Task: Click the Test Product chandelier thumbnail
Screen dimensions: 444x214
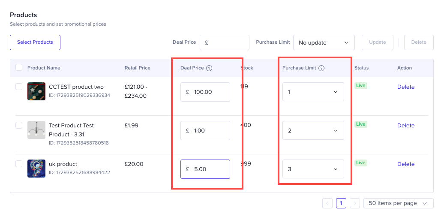Action: pyautogui.click(x=36, y=130)
